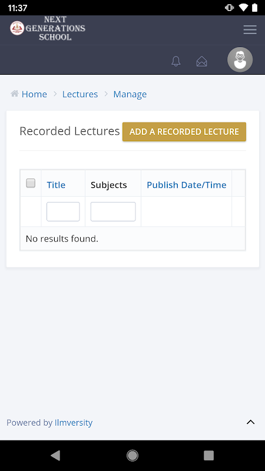Click Add a Recorded Lecture button
The height and width of the screenshot is (471, 265).
[184, 131]
